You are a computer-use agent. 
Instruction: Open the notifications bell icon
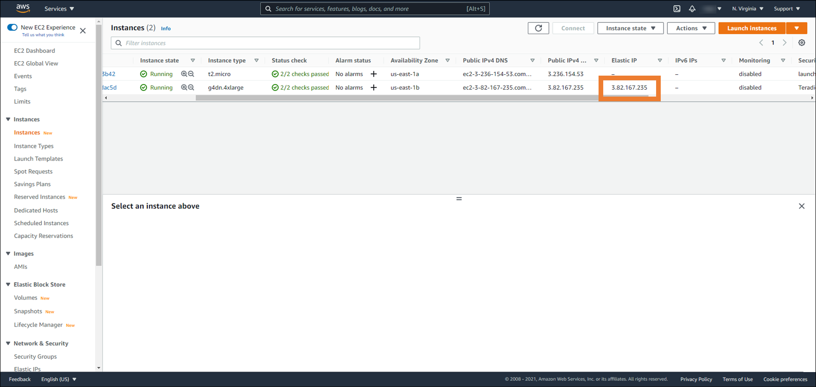pos(692,9)
